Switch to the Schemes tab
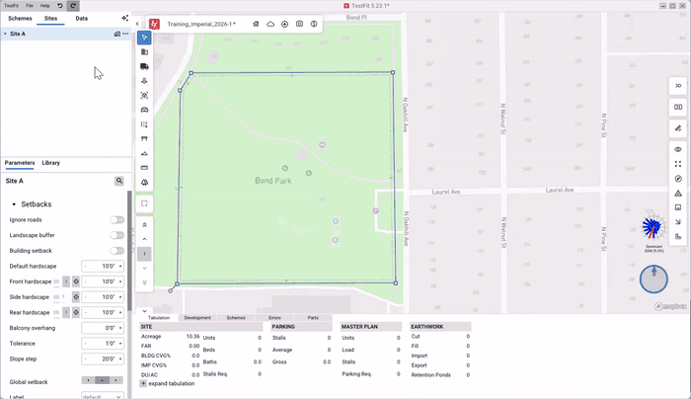691x399 pixels. [x=20, y=19]
